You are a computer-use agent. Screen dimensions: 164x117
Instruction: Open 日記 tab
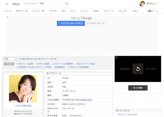pos(63,11)
